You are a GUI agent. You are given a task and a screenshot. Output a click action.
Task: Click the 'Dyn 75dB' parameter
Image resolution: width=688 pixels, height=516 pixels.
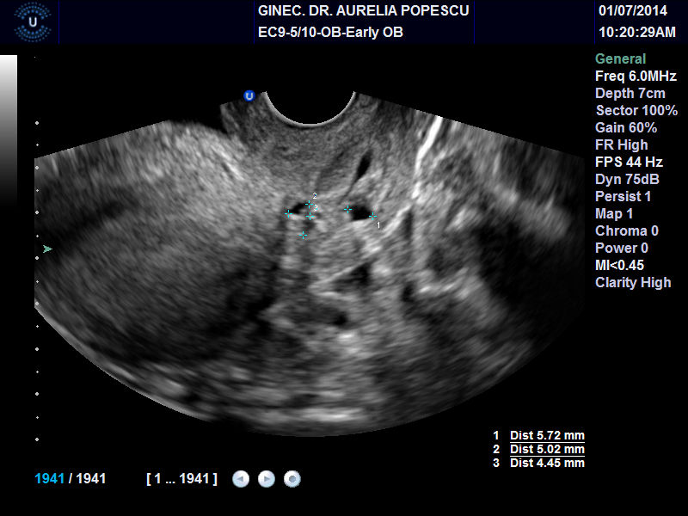click(627, 179)
